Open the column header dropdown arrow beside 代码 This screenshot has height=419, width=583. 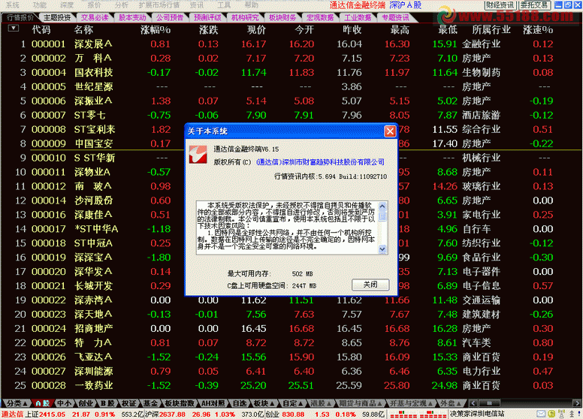tap(14, 29)
